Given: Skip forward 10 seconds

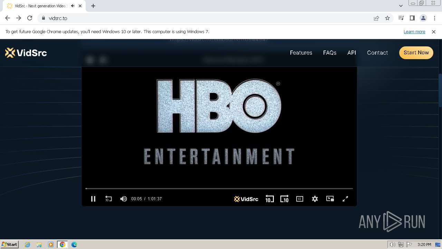Looking at the screenshot, I should tap(284, 199).
